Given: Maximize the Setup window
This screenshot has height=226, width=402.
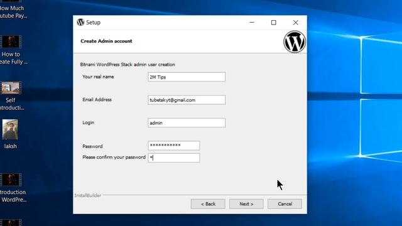Looking at the screenshot, I should click(274, 23).
